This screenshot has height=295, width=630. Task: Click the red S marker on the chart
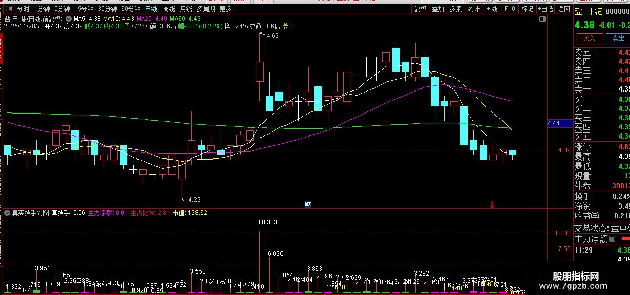coord(492,205)
